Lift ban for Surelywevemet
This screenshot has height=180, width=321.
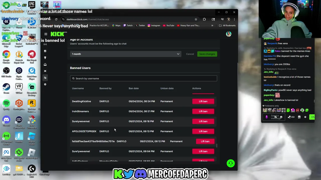203,121
